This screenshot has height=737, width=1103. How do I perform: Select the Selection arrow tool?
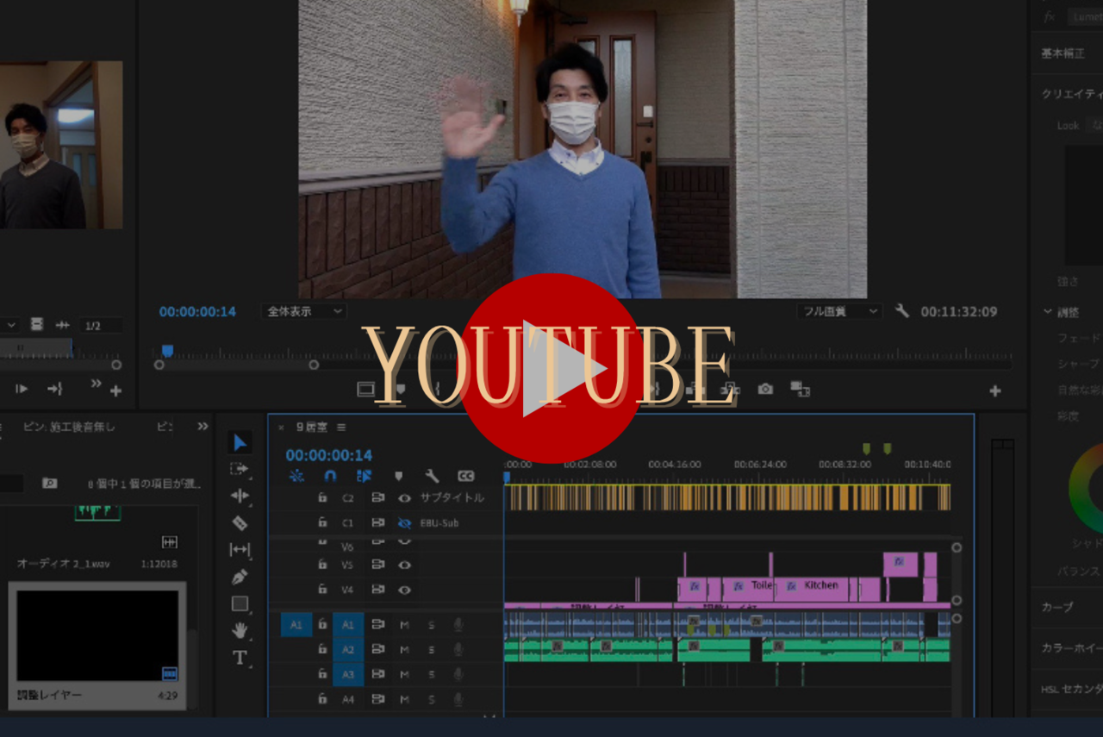tap(240, 443)
